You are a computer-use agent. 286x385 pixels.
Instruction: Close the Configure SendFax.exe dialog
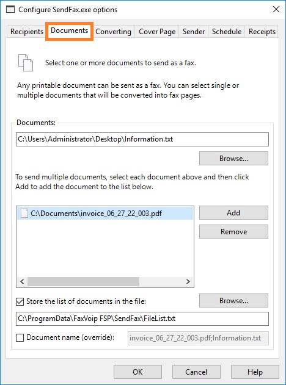point(276,9)
